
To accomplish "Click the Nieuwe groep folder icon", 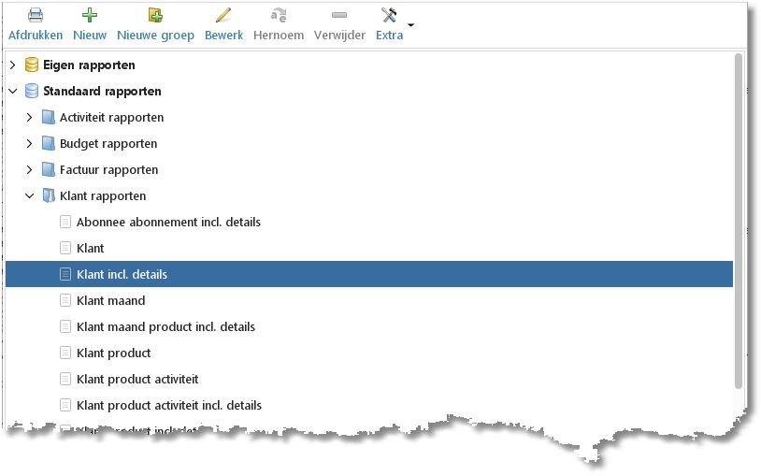I will [155, 15].
